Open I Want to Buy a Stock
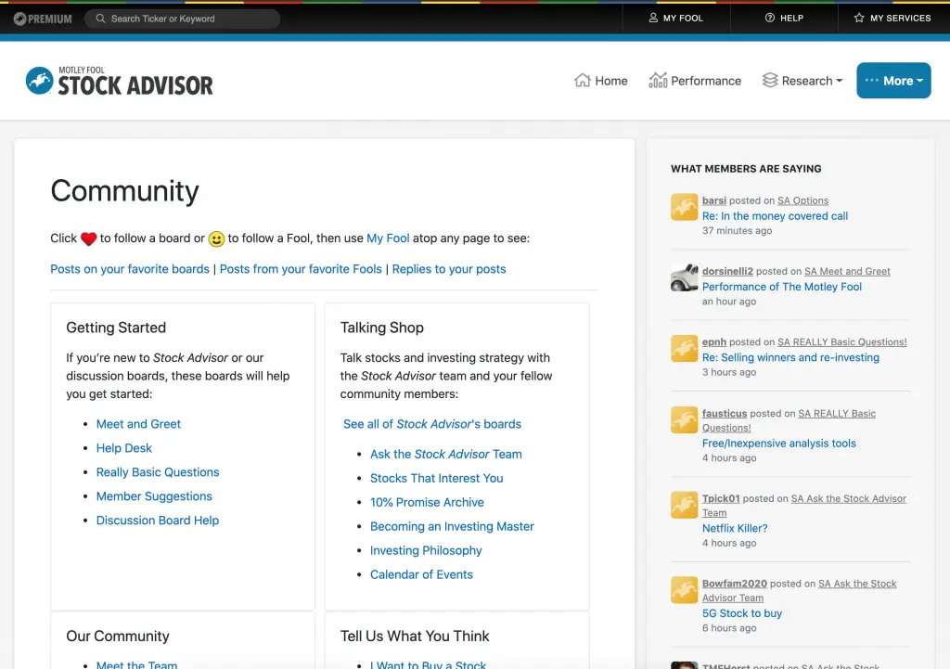The height and width of the screenshot is (669, 950). (x=429, y=664)
